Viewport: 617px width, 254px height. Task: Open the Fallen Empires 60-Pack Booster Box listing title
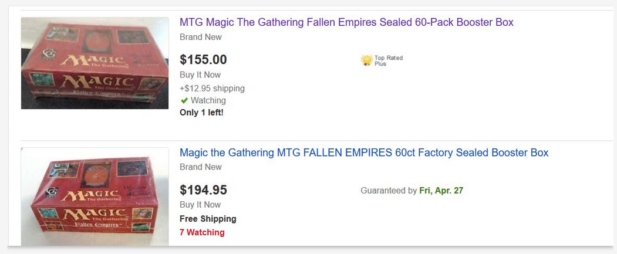[x=346, y=23]
